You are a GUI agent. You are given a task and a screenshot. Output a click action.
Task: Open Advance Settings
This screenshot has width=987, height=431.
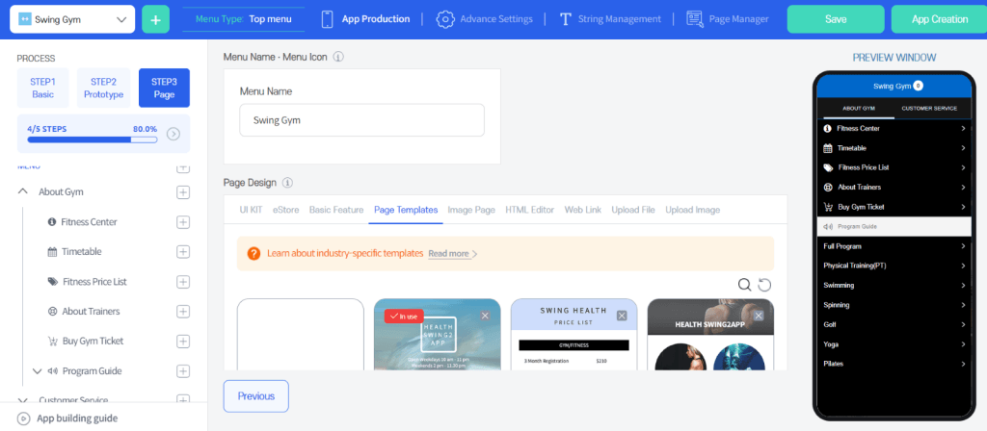pyautogui.click(x=484, y=19)
